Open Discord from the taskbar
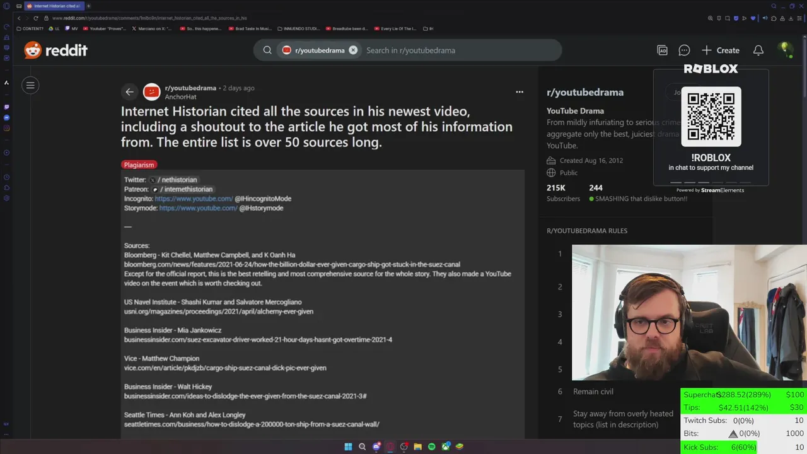This screenshot has height=454, width=807. tap(376, 446)
